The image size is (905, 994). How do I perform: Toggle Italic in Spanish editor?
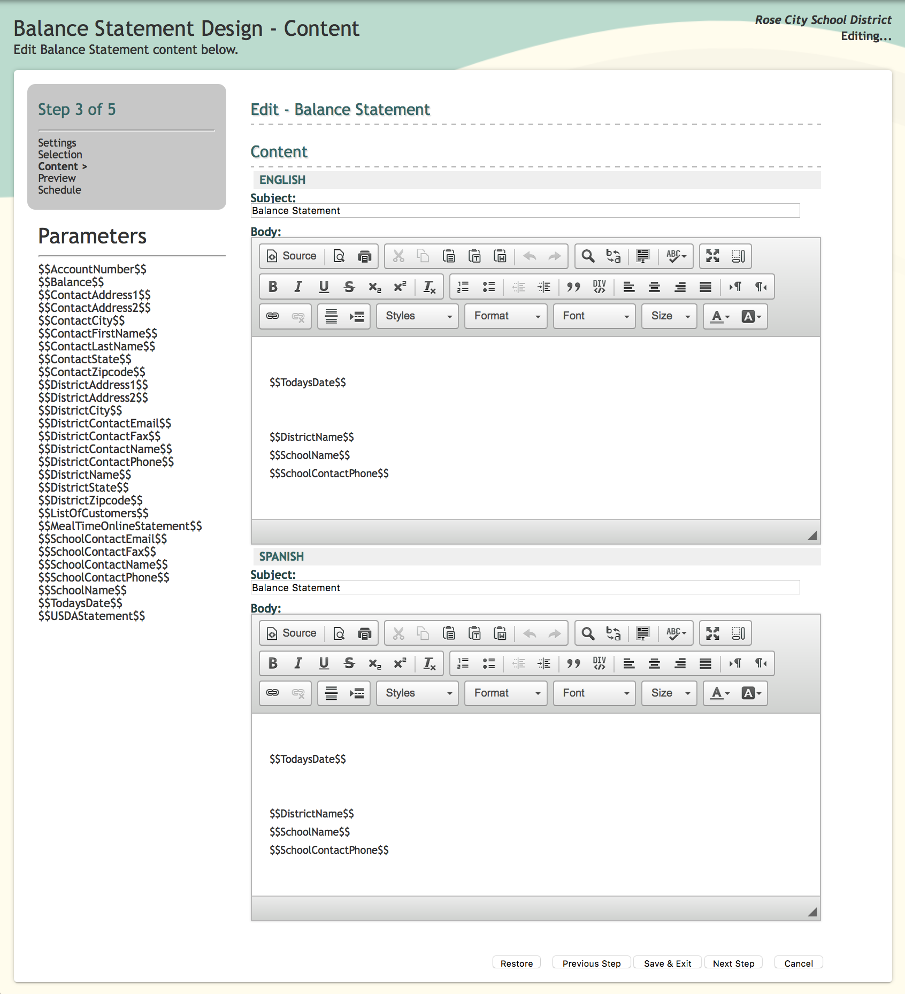click(298, 663)
